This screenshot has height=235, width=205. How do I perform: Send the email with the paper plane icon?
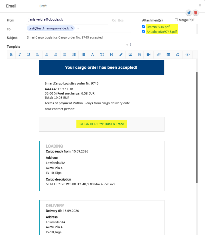tap(189, 13)
